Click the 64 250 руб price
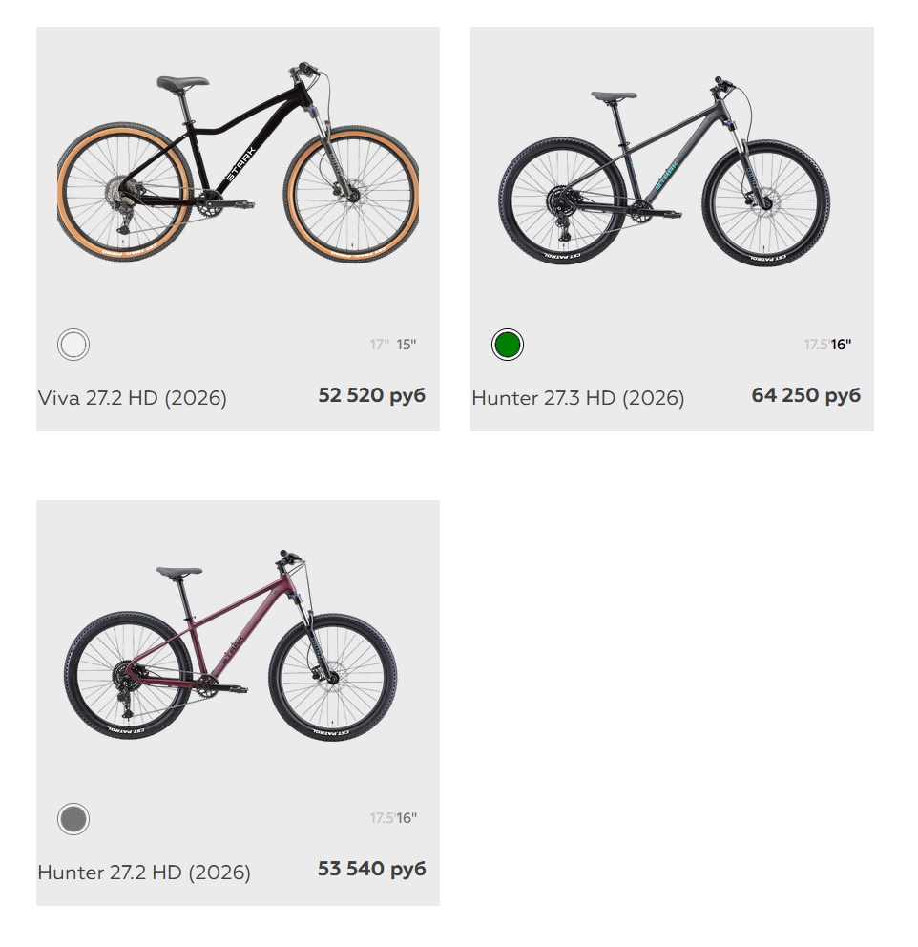 click(x=805, y=395)
